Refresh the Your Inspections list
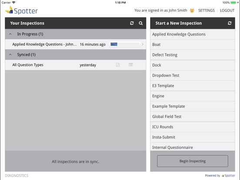The height and width of the screenshot is (180, 240). coord(132,23)
